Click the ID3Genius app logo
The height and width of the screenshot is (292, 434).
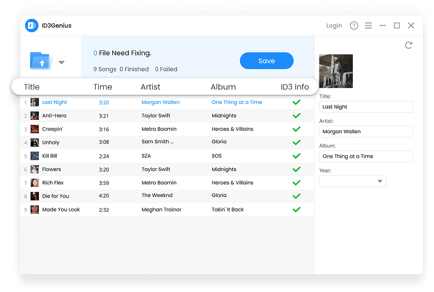point(32,26)
